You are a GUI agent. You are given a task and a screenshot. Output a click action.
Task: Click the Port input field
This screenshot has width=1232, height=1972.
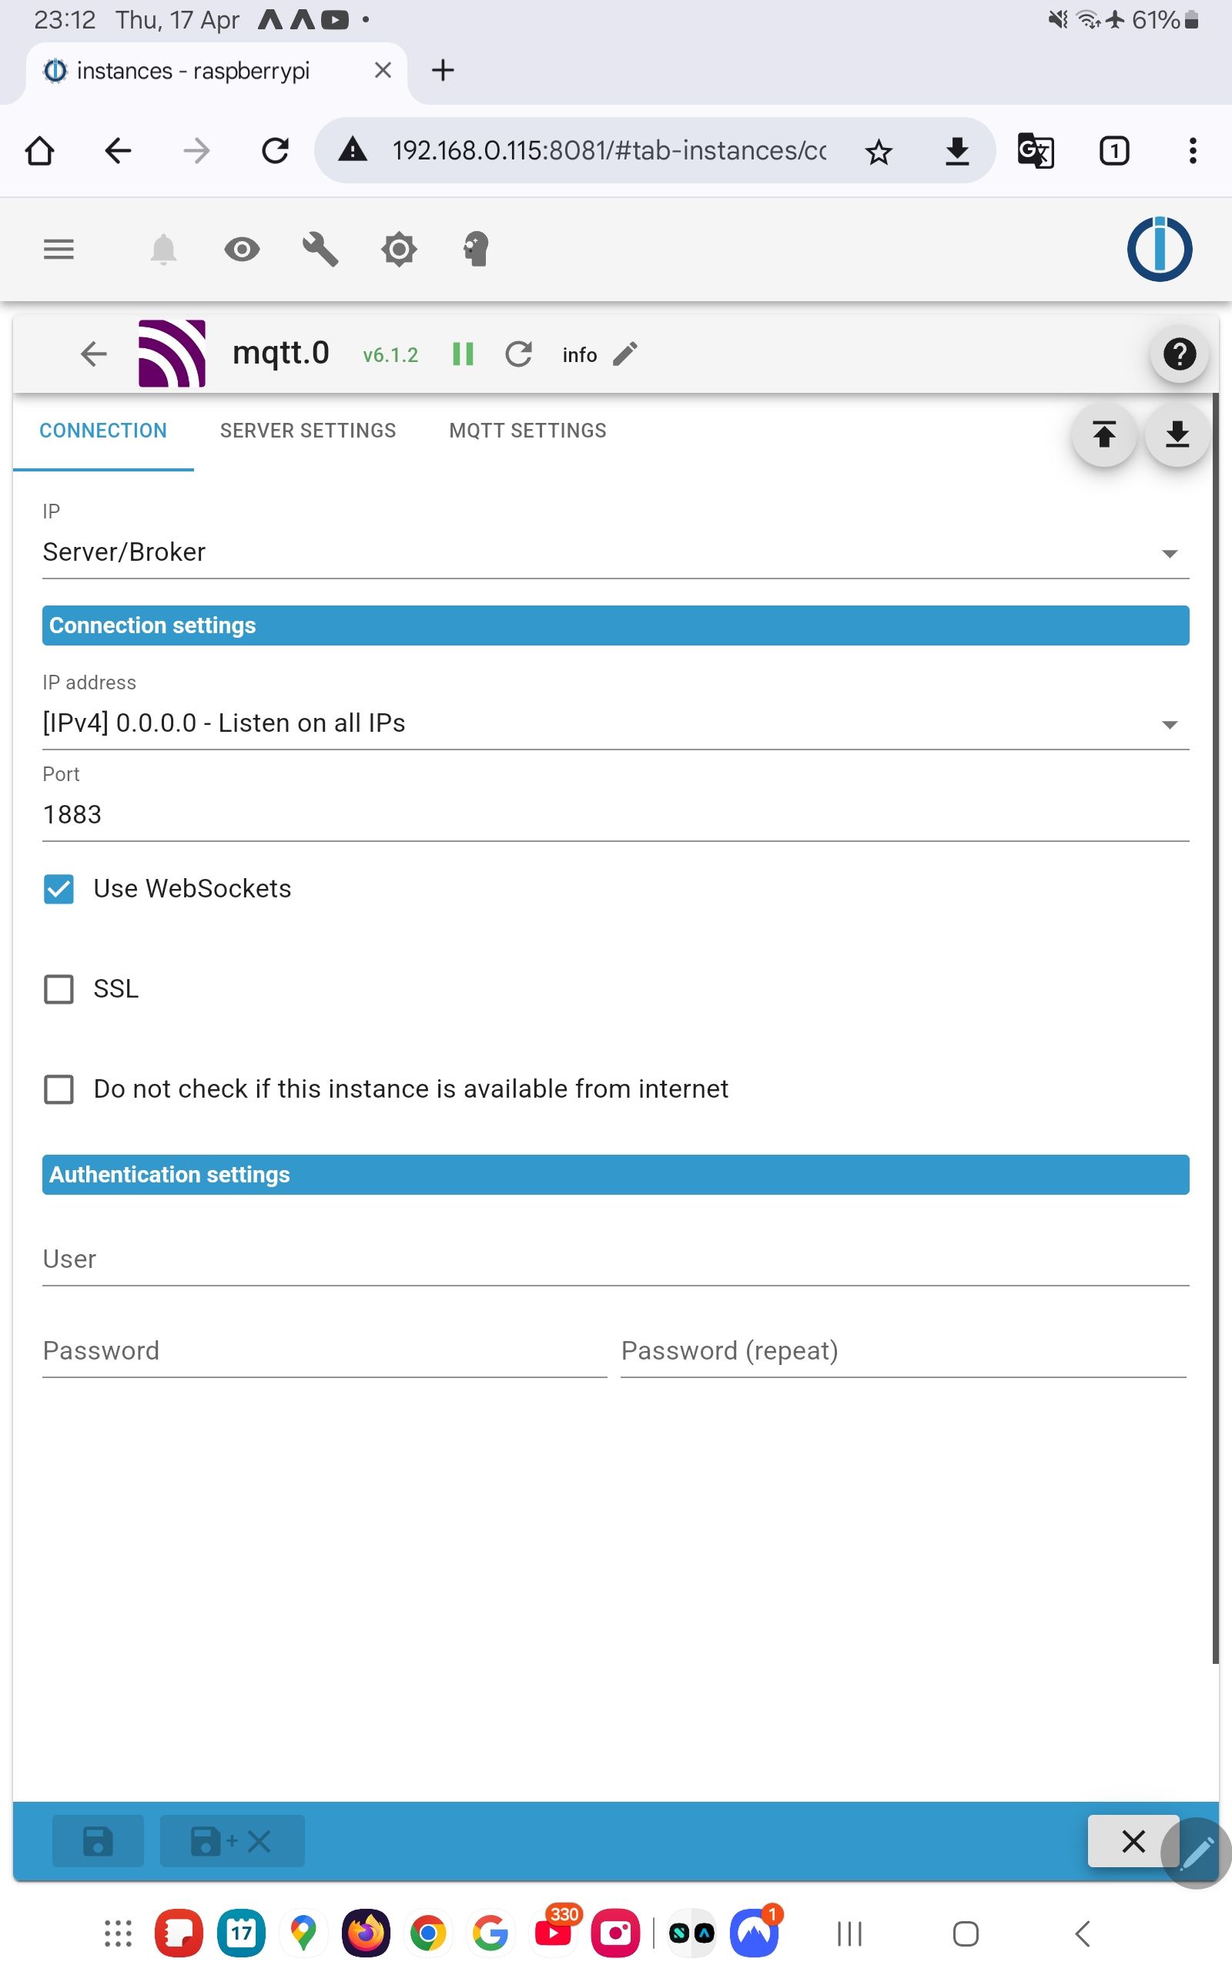(615, 815)
